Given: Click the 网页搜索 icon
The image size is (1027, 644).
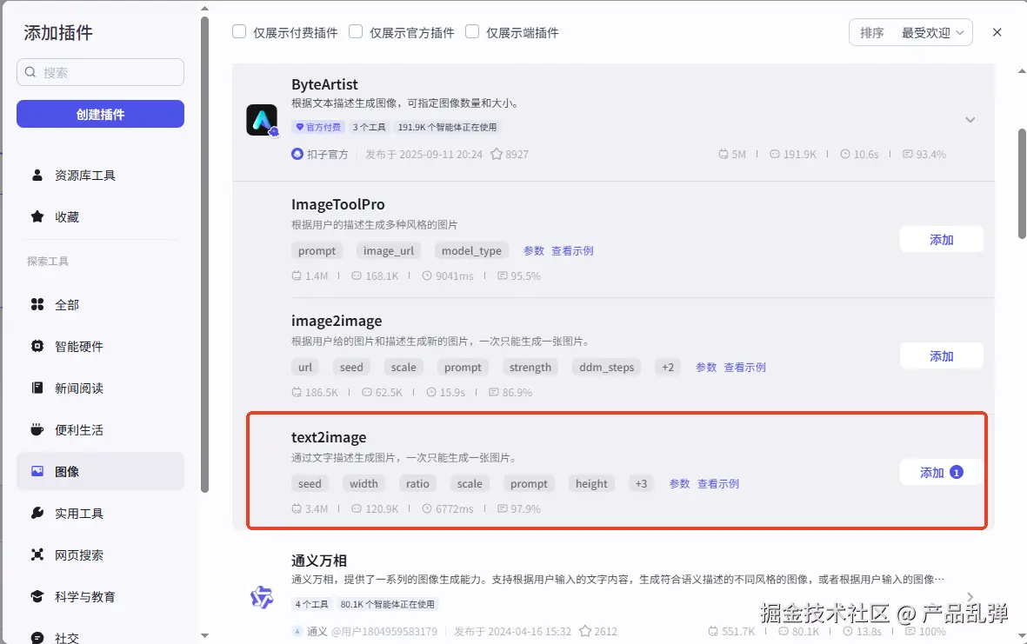Looking at the screenshot, I should 37,555.
